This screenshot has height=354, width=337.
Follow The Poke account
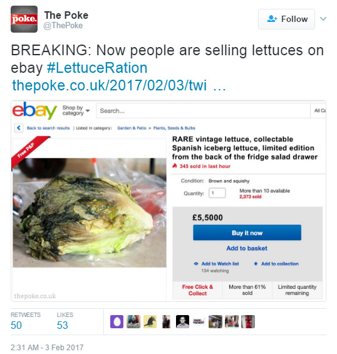286,19
